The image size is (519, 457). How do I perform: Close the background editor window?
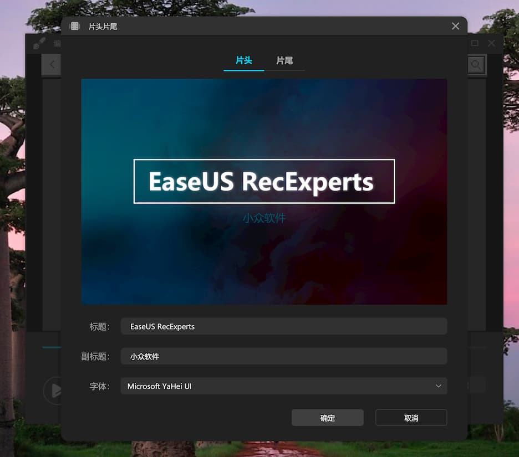491,43
